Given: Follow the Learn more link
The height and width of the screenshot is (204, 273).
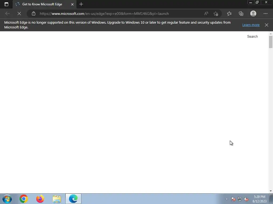Looking at the screenshot, I should coord(251,25).
